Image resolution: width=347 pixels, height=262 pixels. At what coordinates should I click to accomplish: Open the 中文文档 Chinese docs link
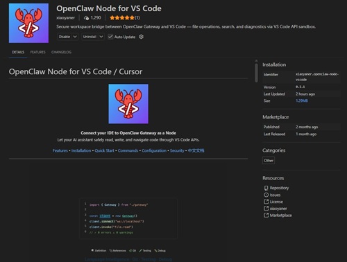(x=196, y=150)
